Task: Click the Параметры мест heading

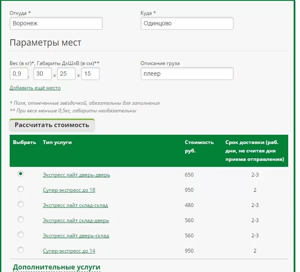Action: pos(46,43)
